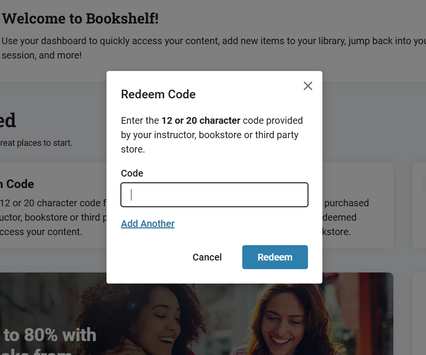Select the background Redeem Code card heading
Image resolution: width=426 pixels, height=355 pixels.
(17, 184)
